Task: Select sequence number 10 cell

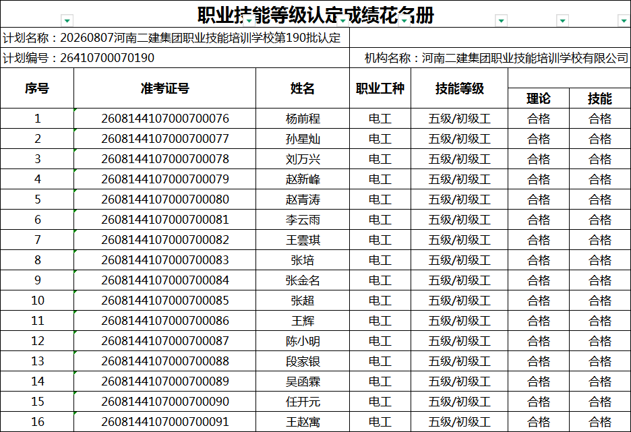Action: point(37,301)
